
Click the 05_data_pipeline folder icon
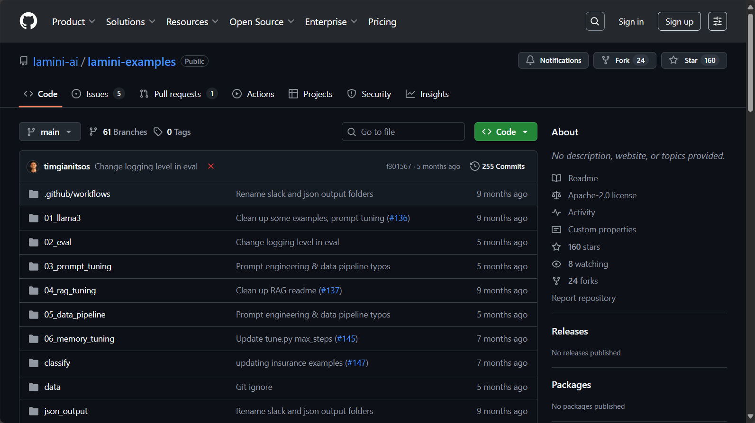[x=34, y=315]
